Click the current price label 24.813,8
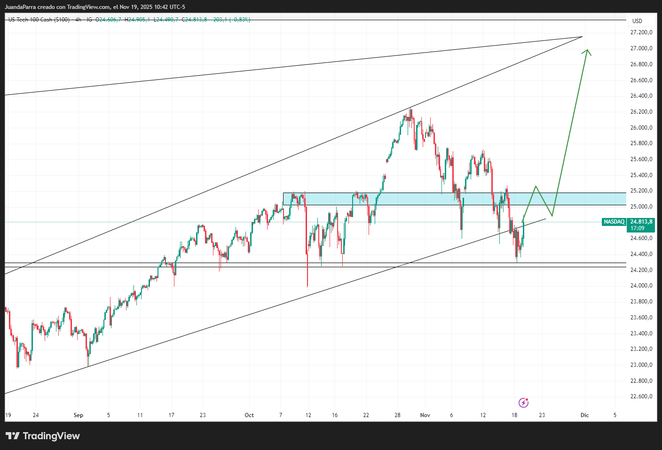 641,222
